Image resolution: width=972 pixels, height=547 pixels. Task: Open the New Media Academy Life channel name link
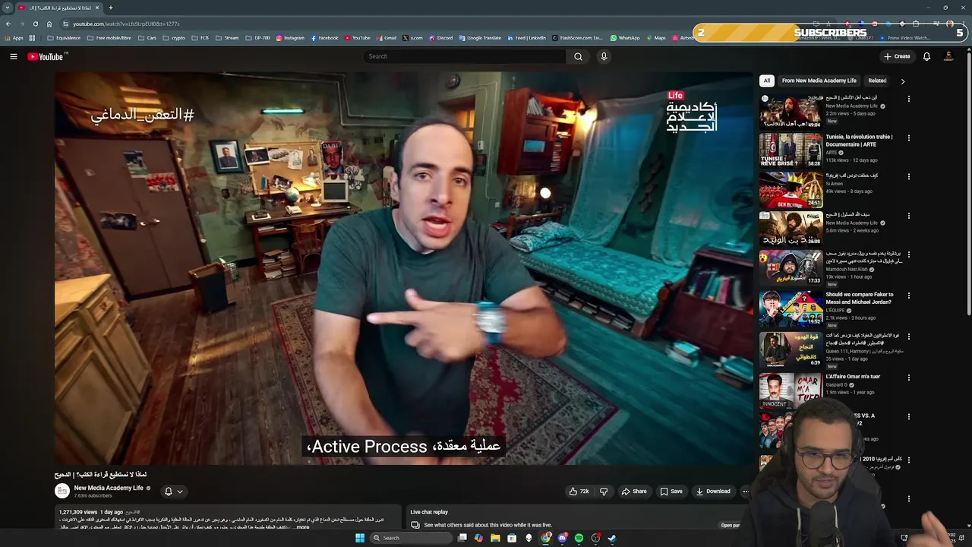(x=109, y=488)
